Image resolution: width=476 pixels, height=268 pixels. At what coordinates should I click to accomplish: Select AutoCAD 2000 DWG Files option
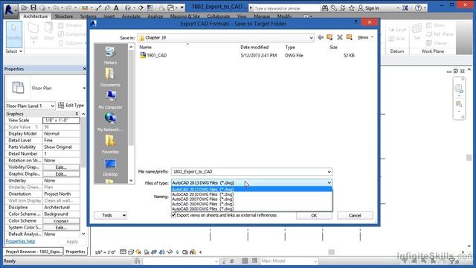point(252,208)
